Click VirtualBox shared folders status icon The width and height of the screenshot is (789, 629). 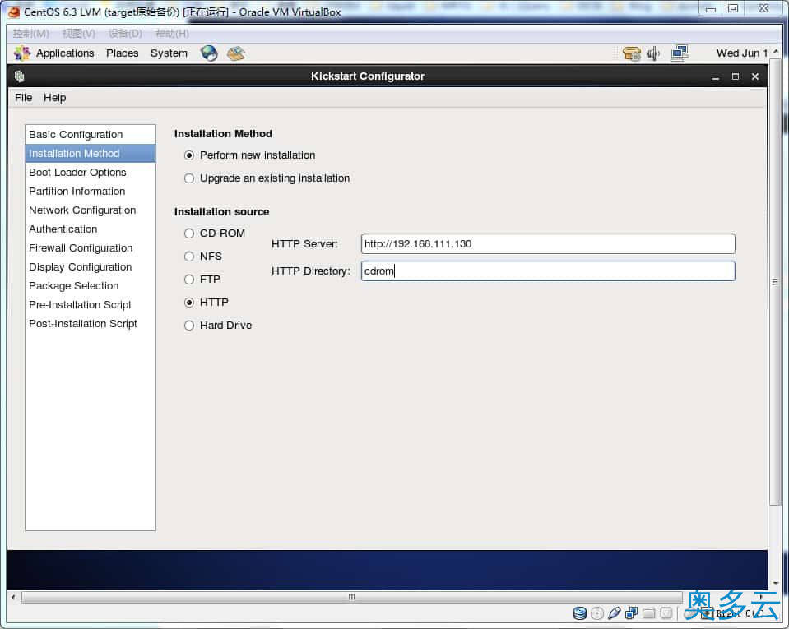(x=649, y=613)
